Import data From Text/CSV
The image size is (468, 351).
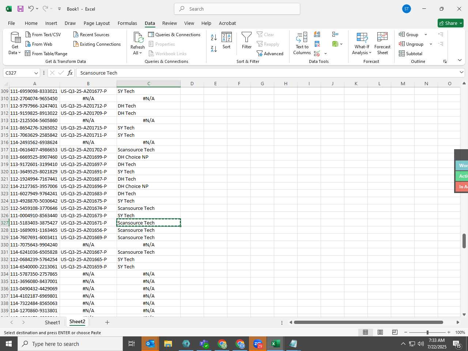pyautogui.click(x=43, y=34)
